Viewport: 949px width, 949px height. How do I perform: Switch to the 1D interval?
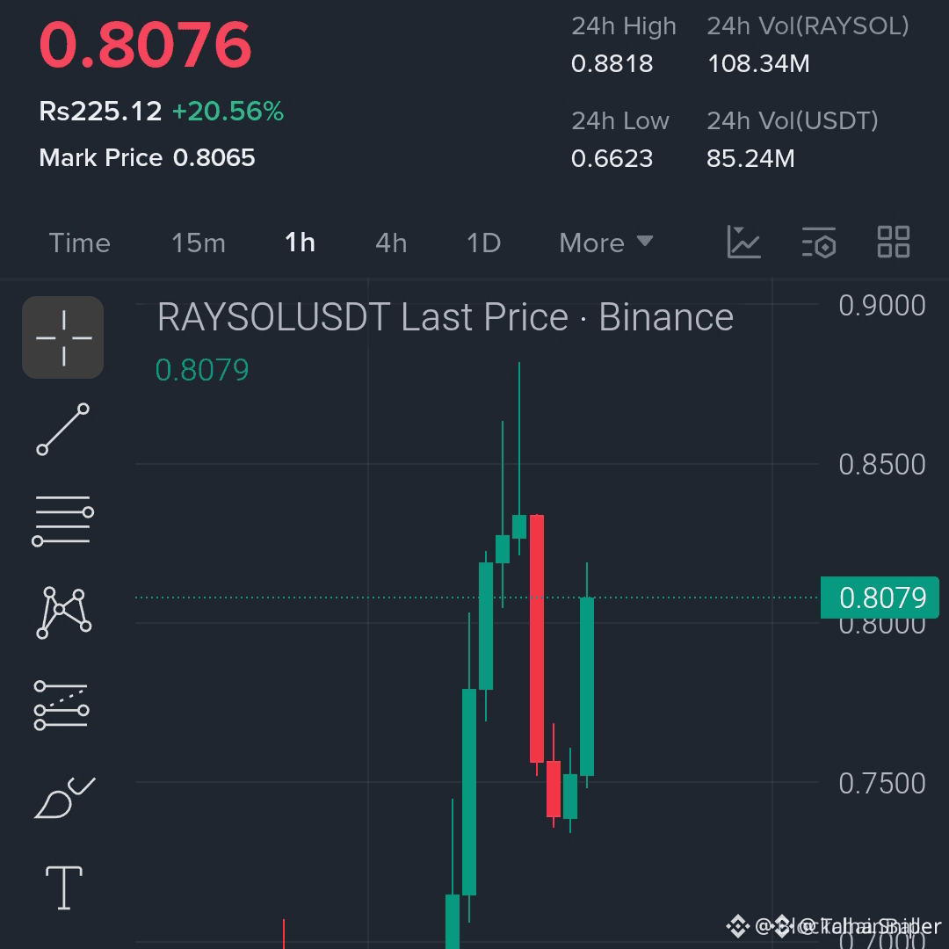[483, 243]
